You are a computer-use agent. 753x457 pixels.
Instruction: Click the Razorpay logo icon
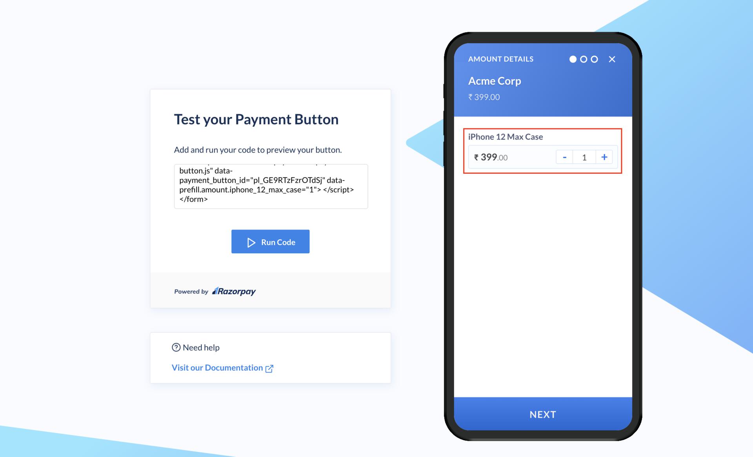click(215, 290)
